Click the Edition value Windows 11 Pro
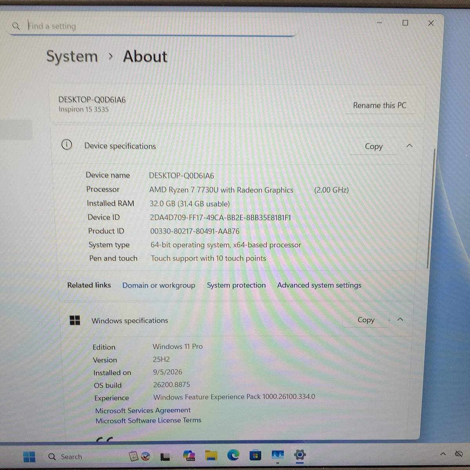The width and height of the screenshot is (470, 470). (178, 347)
